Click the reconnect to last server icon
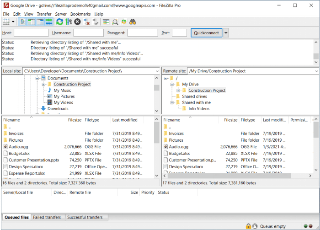Image resolution: width=320 pixels, height=230 pixels. (96, 21)
